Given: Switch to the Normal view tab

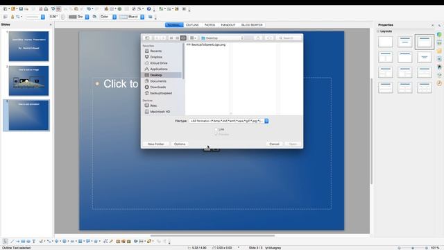Looking at the screenshot, I should click(174, 25).
